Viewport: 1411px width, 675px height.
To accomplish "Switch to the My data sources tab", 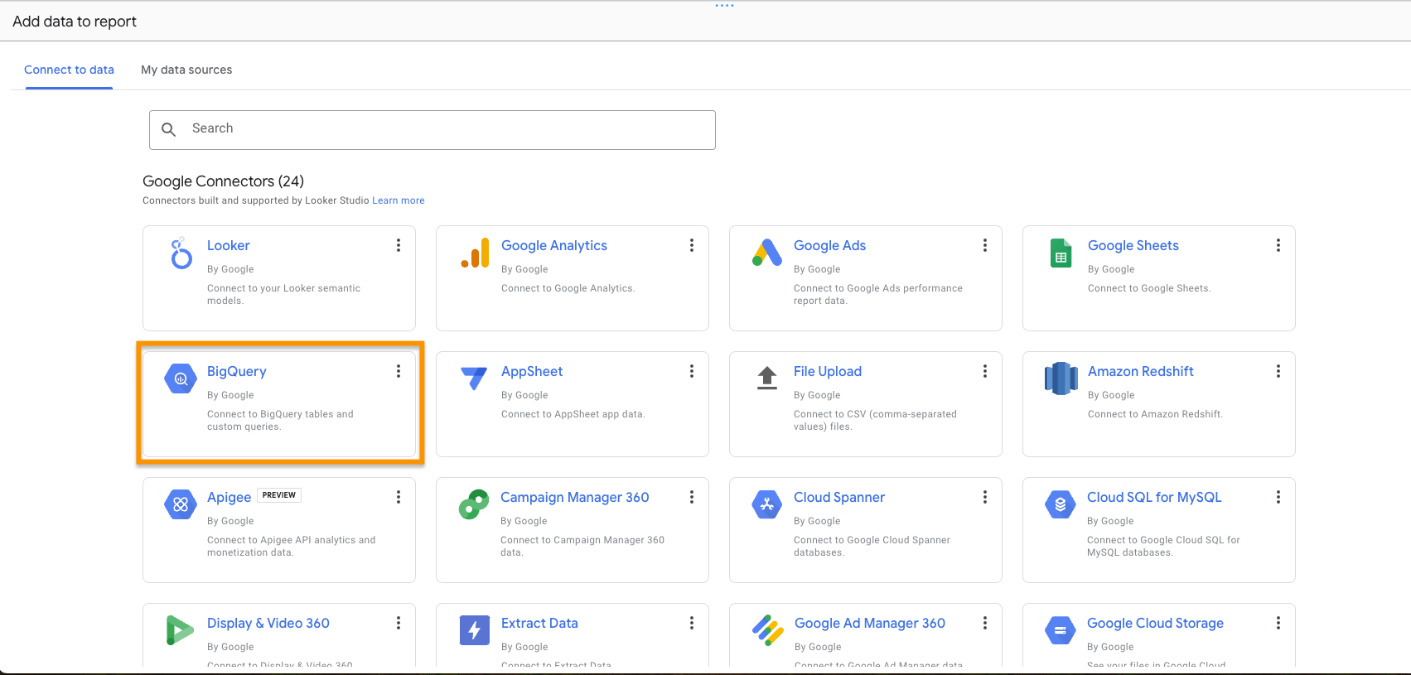I will [x=186, y=70].
